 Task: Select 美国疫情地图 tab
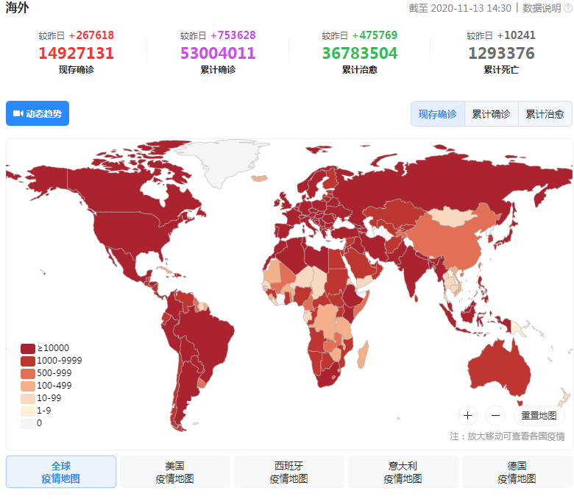175,472
